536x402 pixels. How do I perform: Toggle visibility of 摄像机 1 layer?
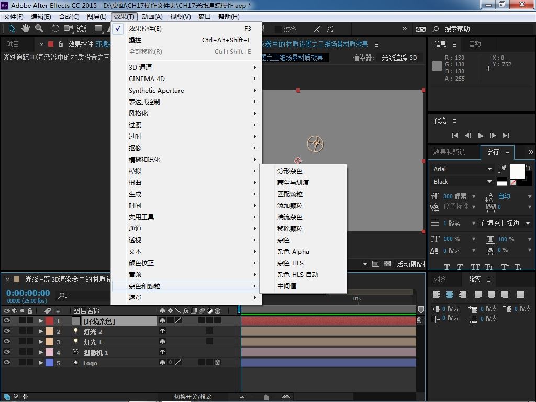click(6, 352)
